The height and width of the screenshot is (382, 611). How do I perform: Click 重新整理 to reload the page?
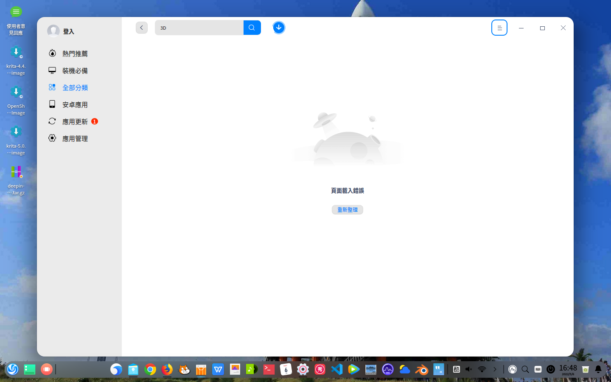pyautogui.click(x=347, y=209)
